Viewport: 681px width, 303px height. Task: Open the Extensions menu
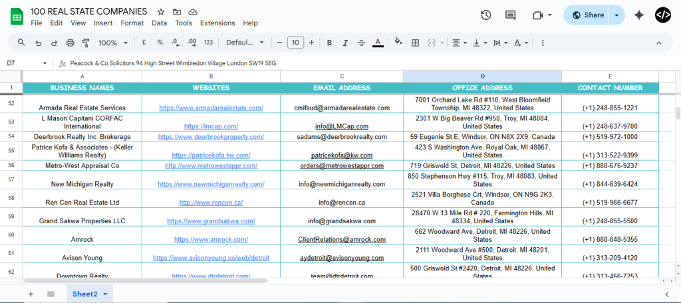[217, 23]
